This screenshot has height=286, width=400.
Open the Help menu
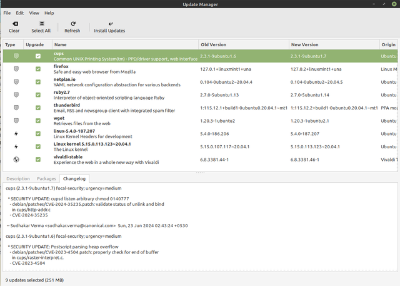49,13
